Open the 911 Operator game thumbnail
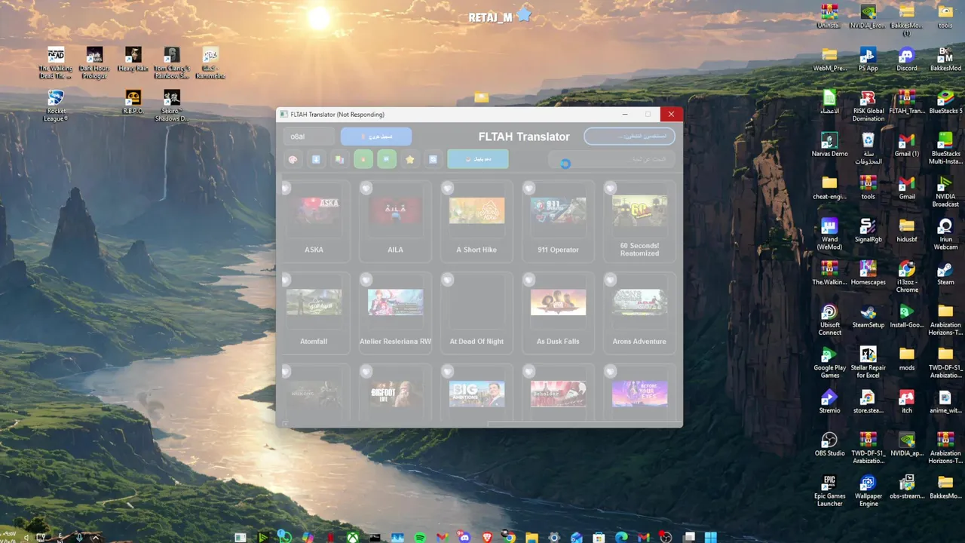 coord(558,210)
